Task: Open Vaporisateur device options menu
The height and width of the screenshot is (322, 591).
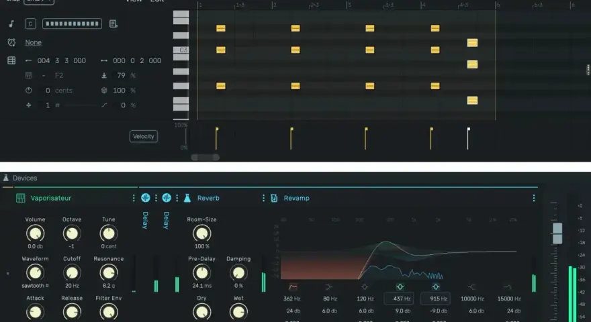Action: (134, 198)
